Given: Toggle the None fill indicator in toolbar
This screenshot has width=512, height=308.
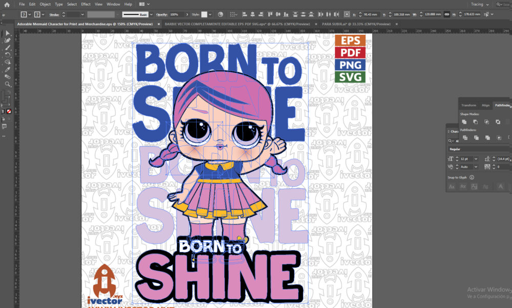Looking at the screenshot, I should pyautogui.click(x=9, y=112).
